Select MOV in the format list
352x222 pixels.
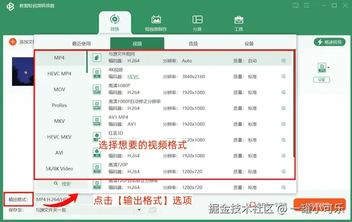59,90
